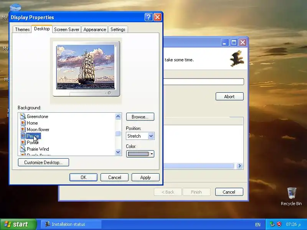Click the eagle logo in installer header
The height and width of the screenshot is (230, 307).
tap(237, 58)
